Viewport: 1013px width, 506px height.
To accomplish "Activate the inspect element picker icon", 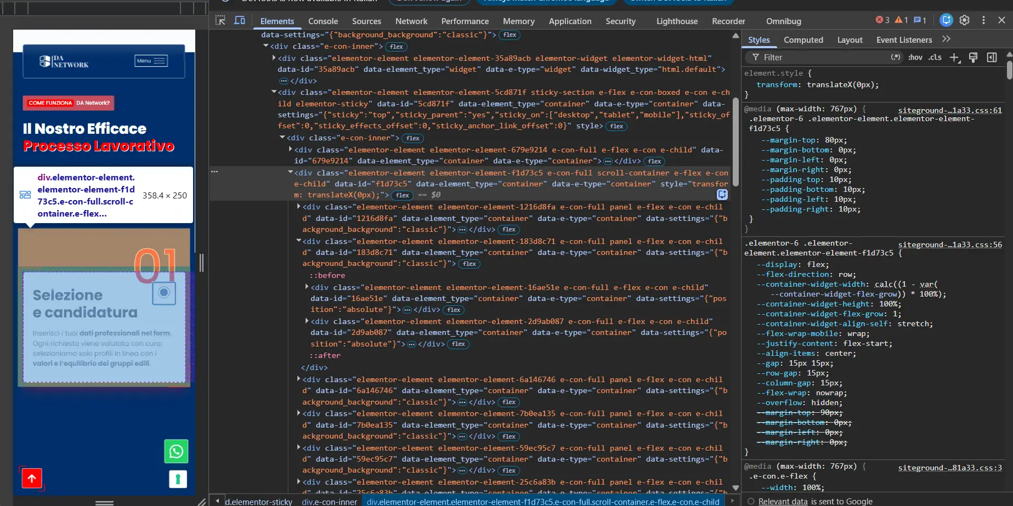I will tap(220, 20).
